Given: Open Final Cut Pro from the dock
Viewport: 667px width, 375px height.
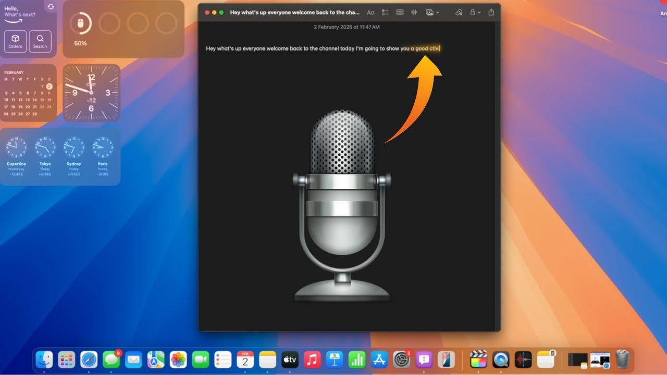Looking at the screenshot, I should pos(478,359).
